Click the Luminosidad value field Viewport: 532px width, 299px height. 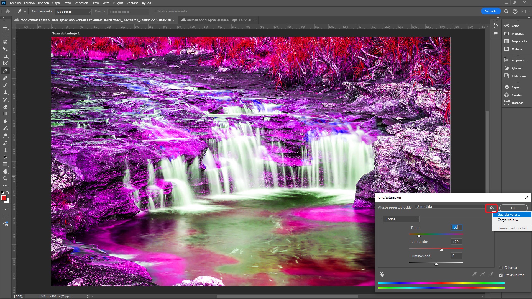tap(456, 256)
